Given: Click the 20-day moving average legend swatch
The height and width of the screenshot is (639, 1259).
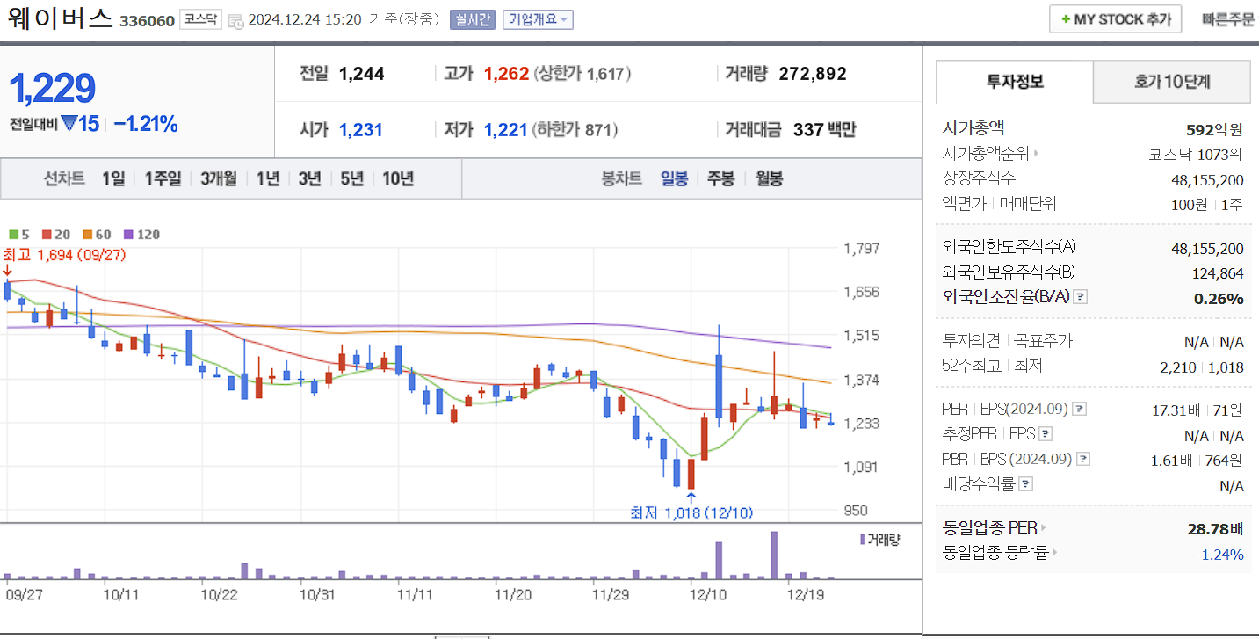Looking at the screenshot, I should [47, 235].
